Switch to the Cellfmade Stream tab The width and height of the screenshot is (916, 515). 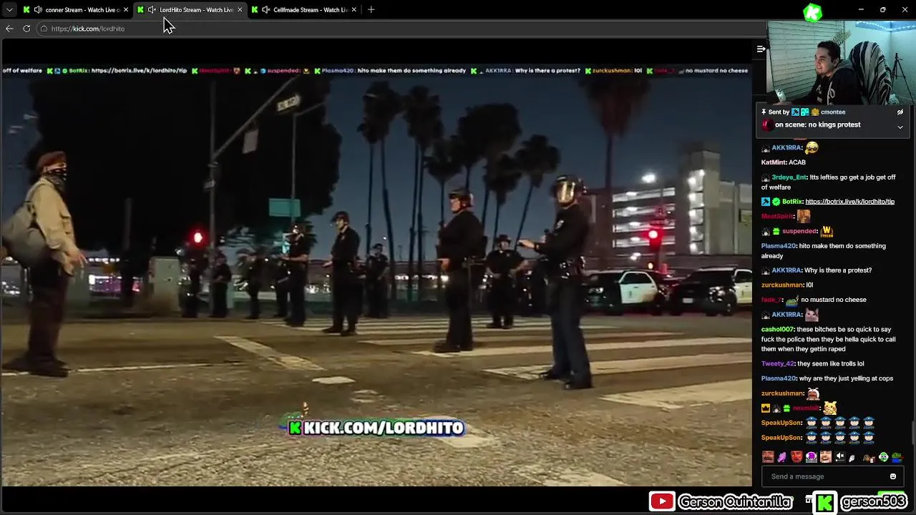tap(304, 10)
